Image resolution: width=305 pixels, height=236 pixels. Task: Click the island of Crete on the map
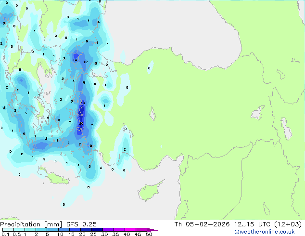[x=53, y=176]
